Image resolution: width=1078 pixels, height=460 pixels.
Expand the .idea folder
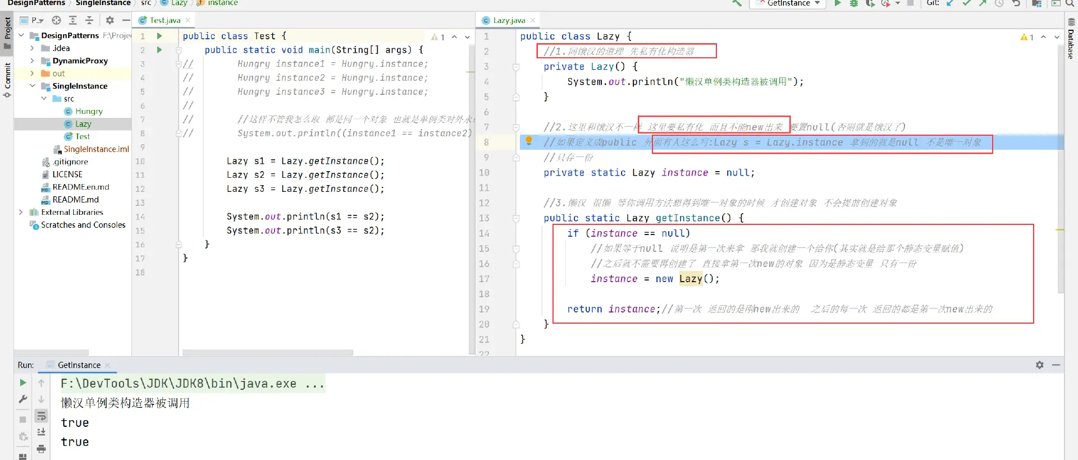coord(32,48)
